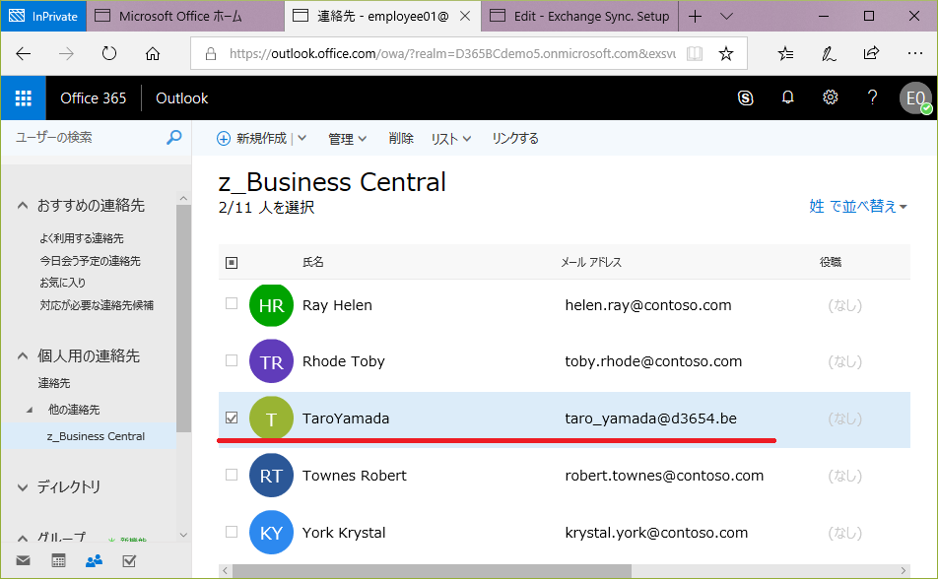This screenshot has width=938, height=579.
Task: Collapse the 個人用の連絡先 section
Action: [x=22, y=355]
